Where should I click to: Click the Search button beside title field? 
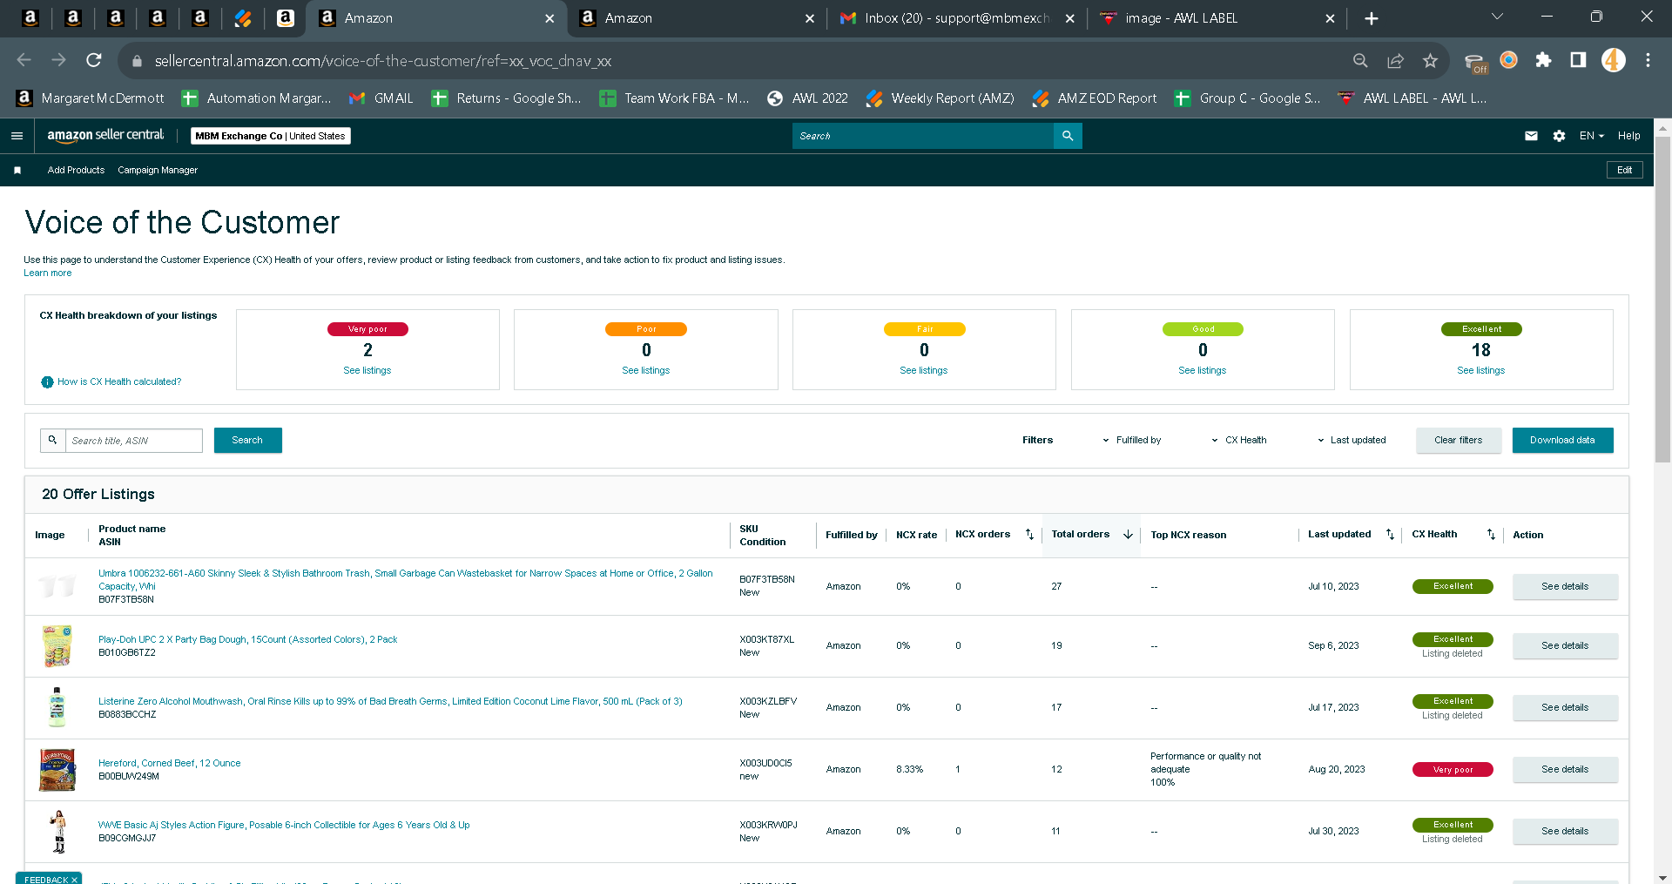247,441
